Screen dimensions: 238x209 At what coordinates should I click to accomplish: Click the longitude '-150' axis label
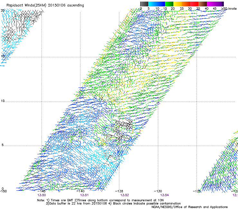(x=3, y=191)
